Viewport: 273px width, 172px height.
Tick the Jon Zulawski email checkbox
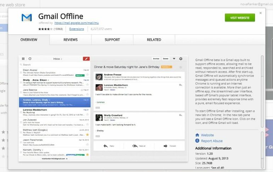point(21,122)
